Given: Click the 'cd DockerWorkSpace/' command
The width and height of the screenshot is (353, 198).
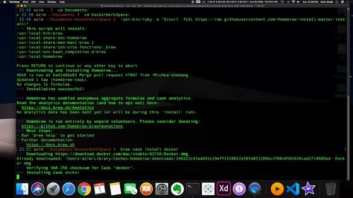Looking at the screenshot, I should coord(107,15).
